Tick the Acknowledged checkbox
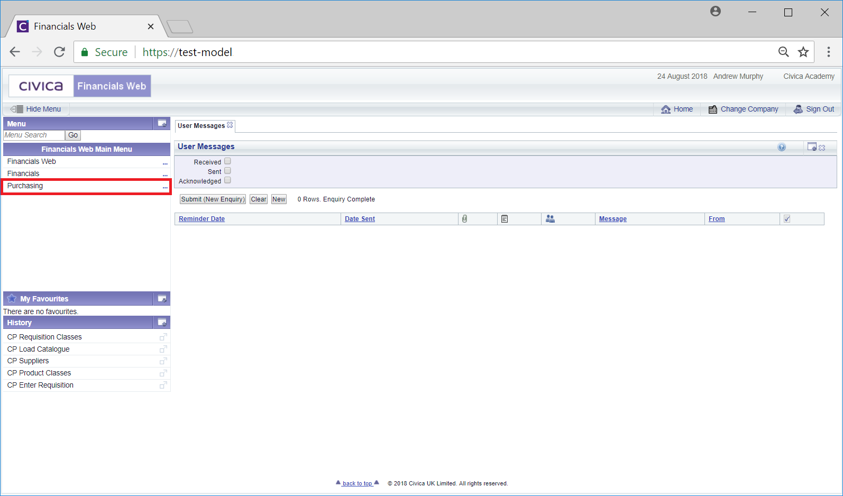This screenshot has width=843, height=496. (x=227, y=180)
